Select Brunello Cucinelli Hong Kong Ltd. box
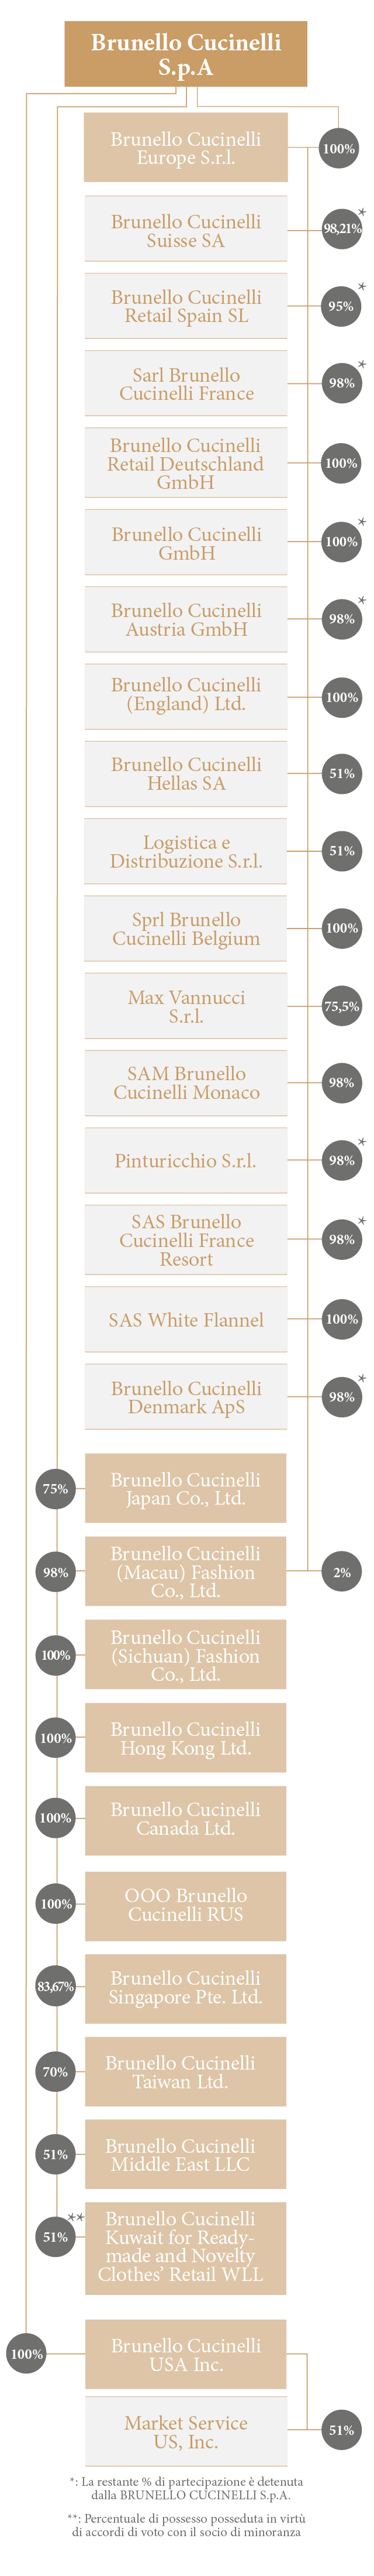The height and width of the screenshot is (2576, 374). click(185, 1738)
